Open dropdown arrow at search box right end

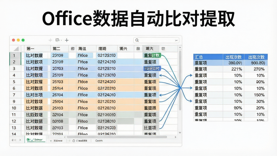click(176, 40)
